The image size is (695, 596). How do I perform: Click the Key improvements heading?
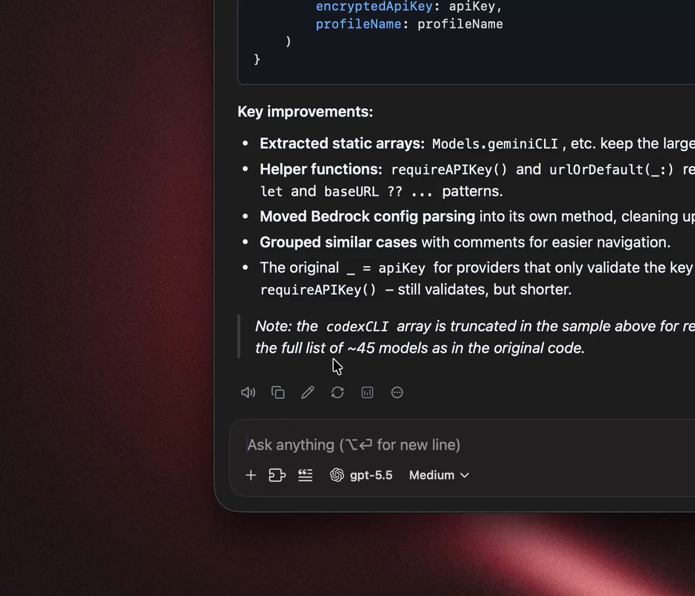[x=305, y=111]
